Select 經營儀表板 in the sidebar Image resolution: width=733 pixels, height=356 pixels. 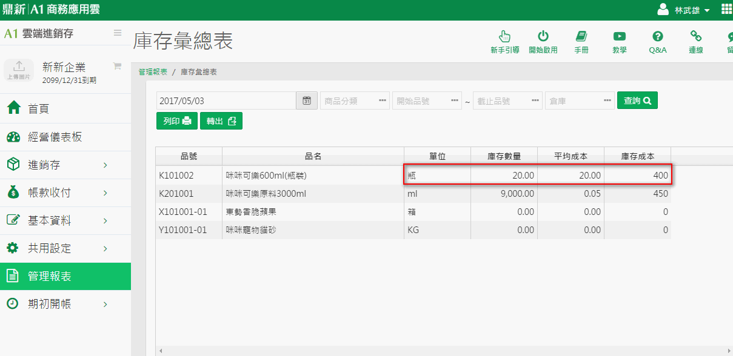[65, 137]
